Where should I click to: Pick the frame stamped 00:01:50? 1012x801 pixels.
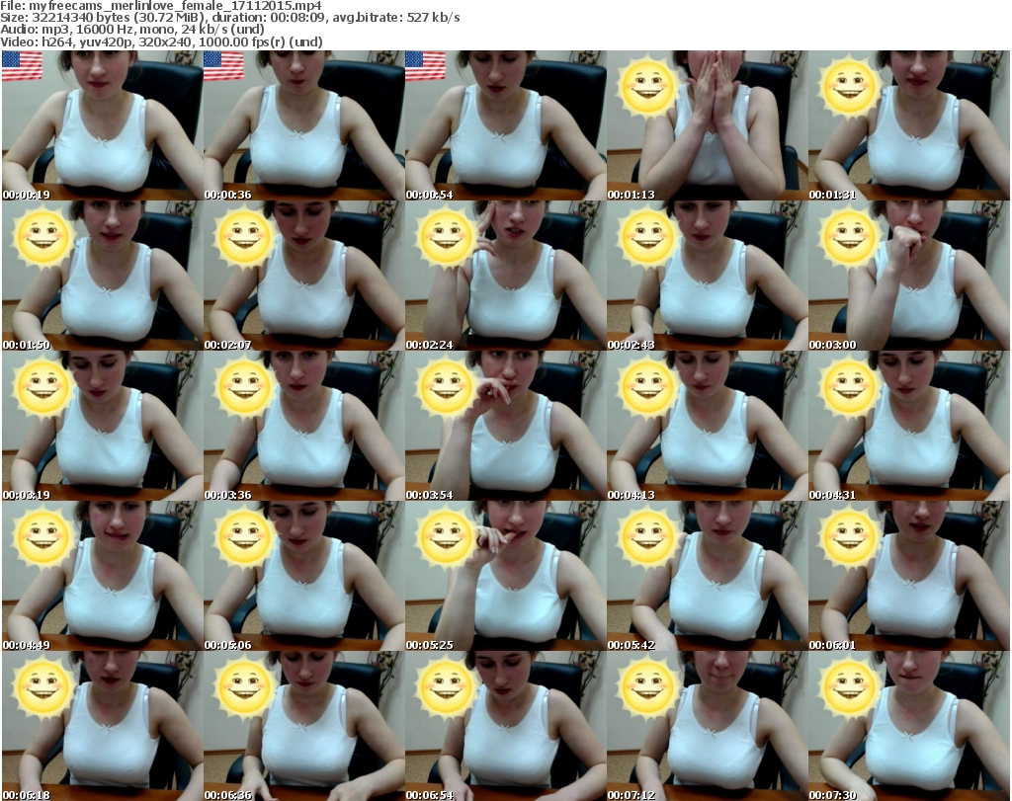click(103, 276)
